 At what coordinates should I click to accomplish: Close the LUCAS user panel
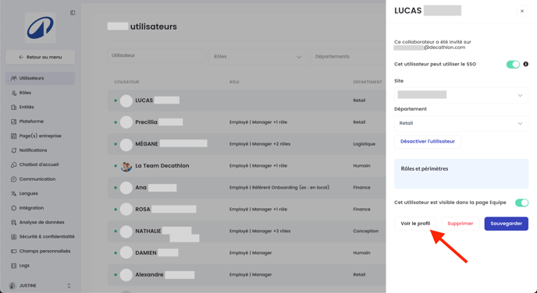coord(522,11)
